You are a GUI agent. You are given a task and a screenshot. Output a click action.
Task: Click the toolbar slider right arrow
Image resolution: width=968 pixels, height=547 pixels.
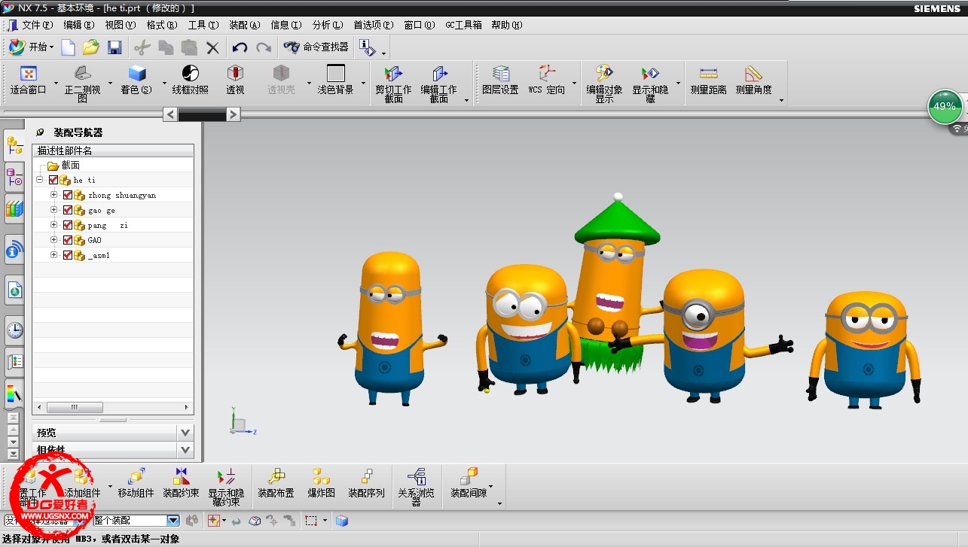[234, 114]
